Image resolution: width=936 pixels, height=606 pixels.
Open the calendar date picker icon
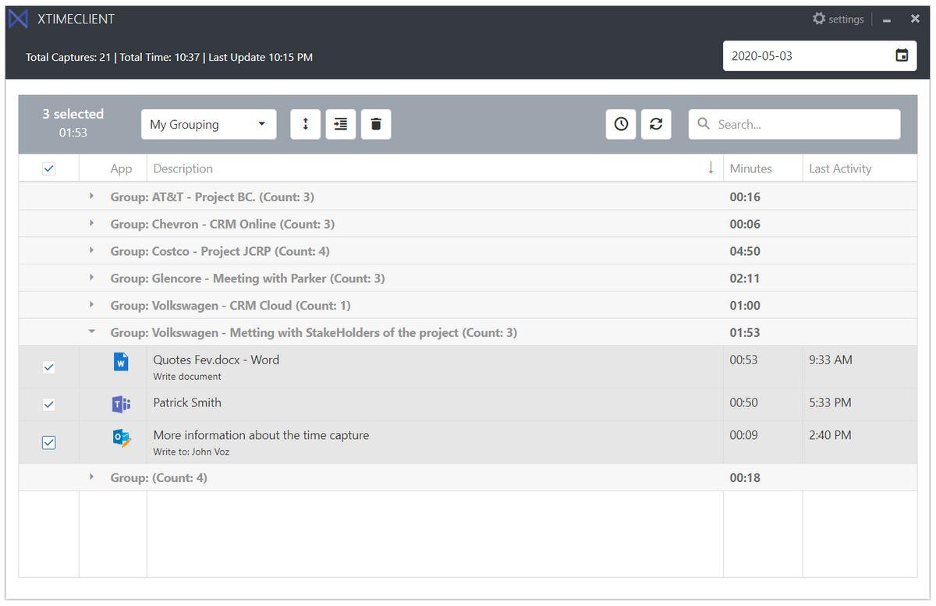[x=902, y=56]
